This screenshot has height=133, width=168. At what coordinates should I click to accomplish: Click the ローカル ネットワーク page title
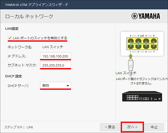click(29, 16)
